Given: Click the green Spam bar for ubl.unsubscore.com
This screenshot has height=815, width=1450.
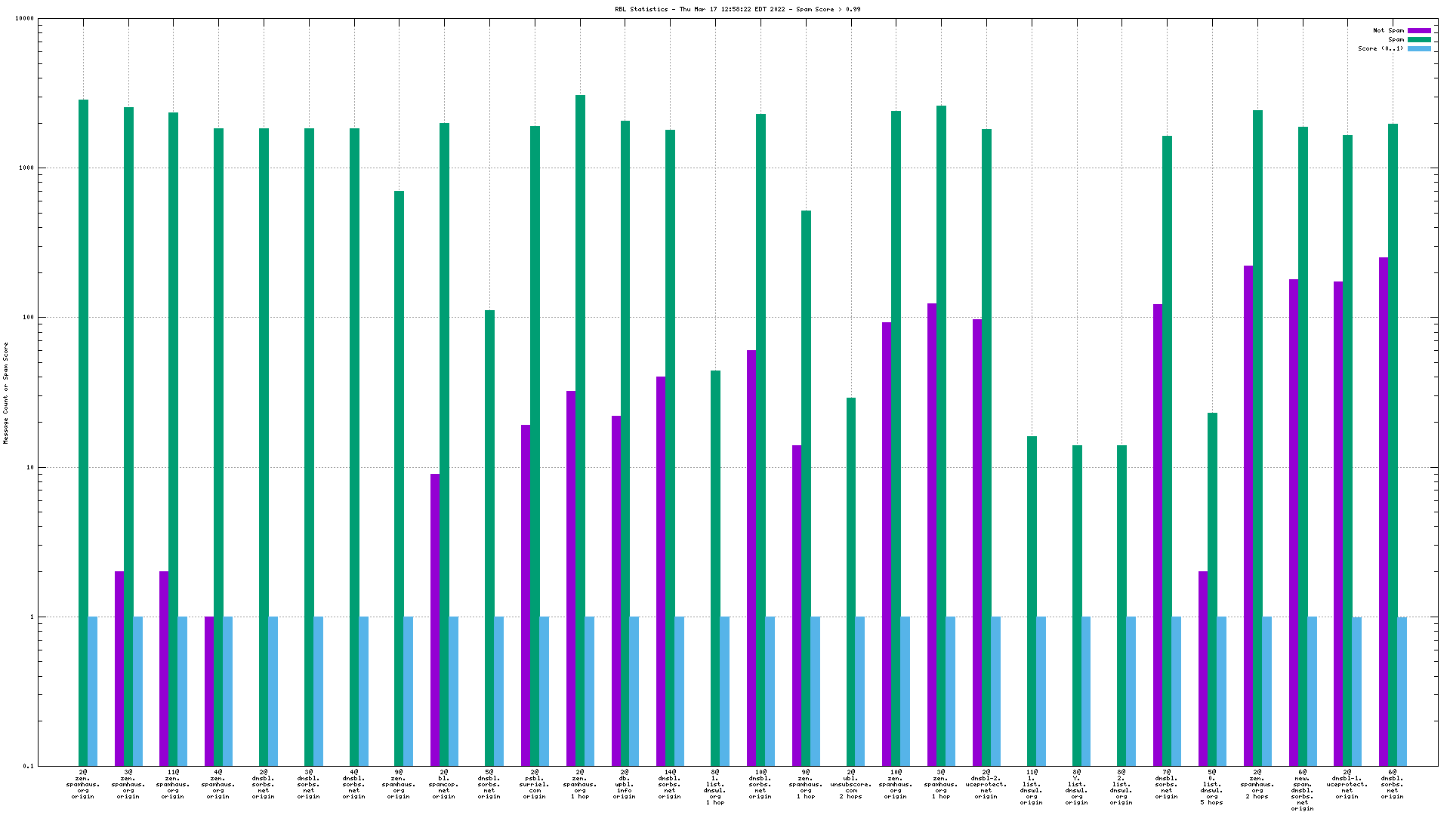Looking at the screenshot, I should 851,581.
